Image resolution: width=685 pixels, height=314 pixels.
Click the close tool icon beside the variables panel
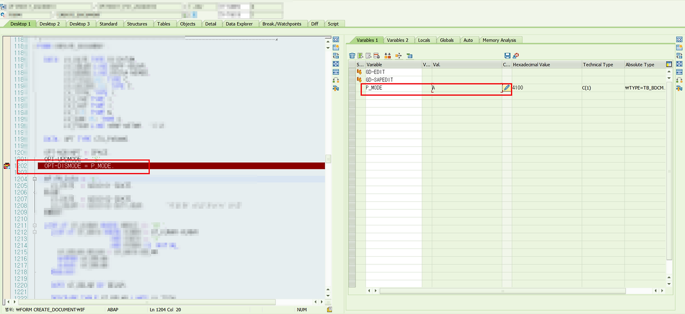coord(680,40)
